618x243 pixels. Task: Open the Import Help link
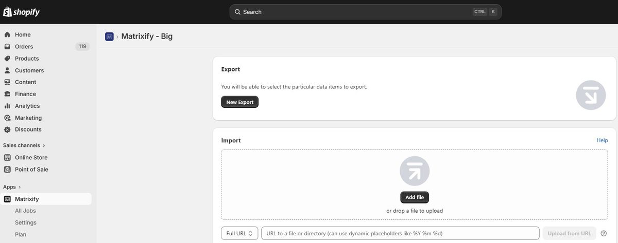click(x=602, y=140)
